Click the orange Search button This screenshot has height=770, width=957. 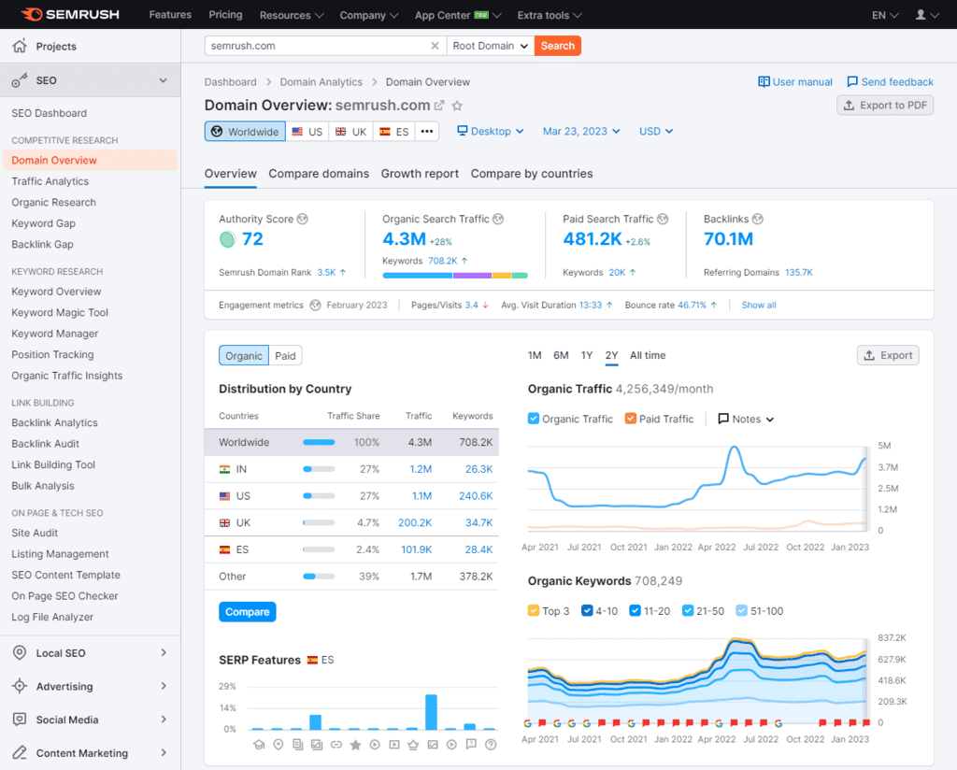(x=558, y=46)
